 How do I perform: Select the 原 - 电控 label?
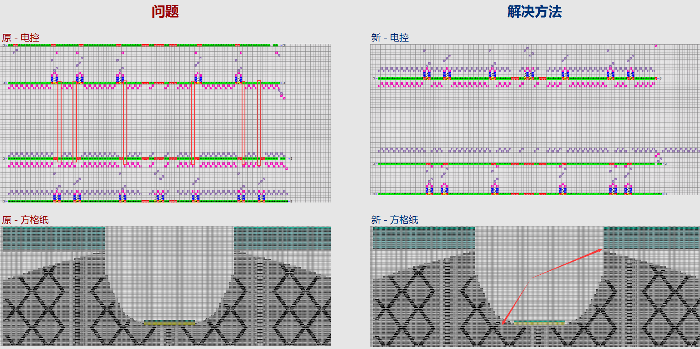coord(21,38)
